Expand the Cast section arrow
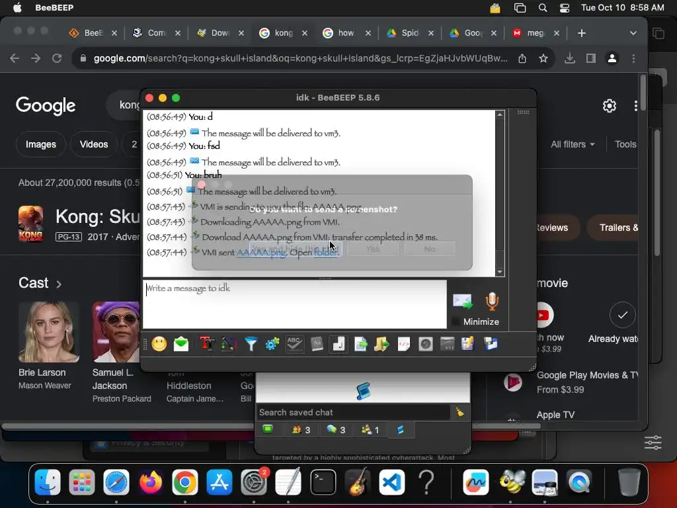The height and width of the screenshot is (508, 677). (59, 284)
